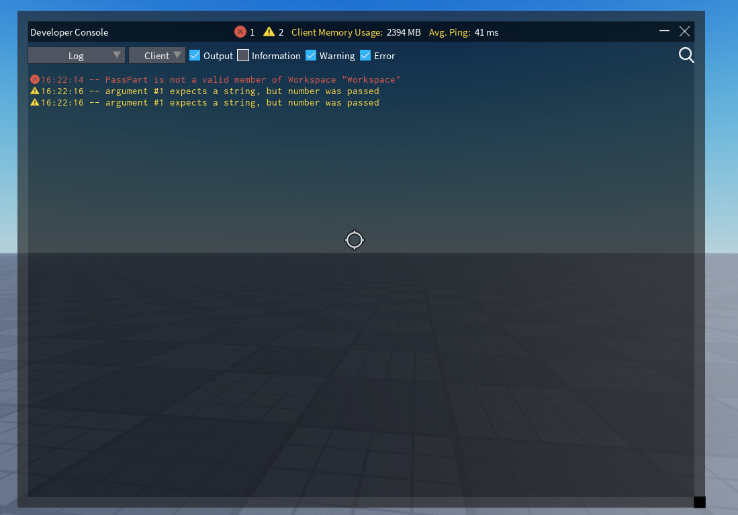Open the log search with the magnifier icon
The height and width of the screenshot is (515, 738).
click(x=686, y=55)
